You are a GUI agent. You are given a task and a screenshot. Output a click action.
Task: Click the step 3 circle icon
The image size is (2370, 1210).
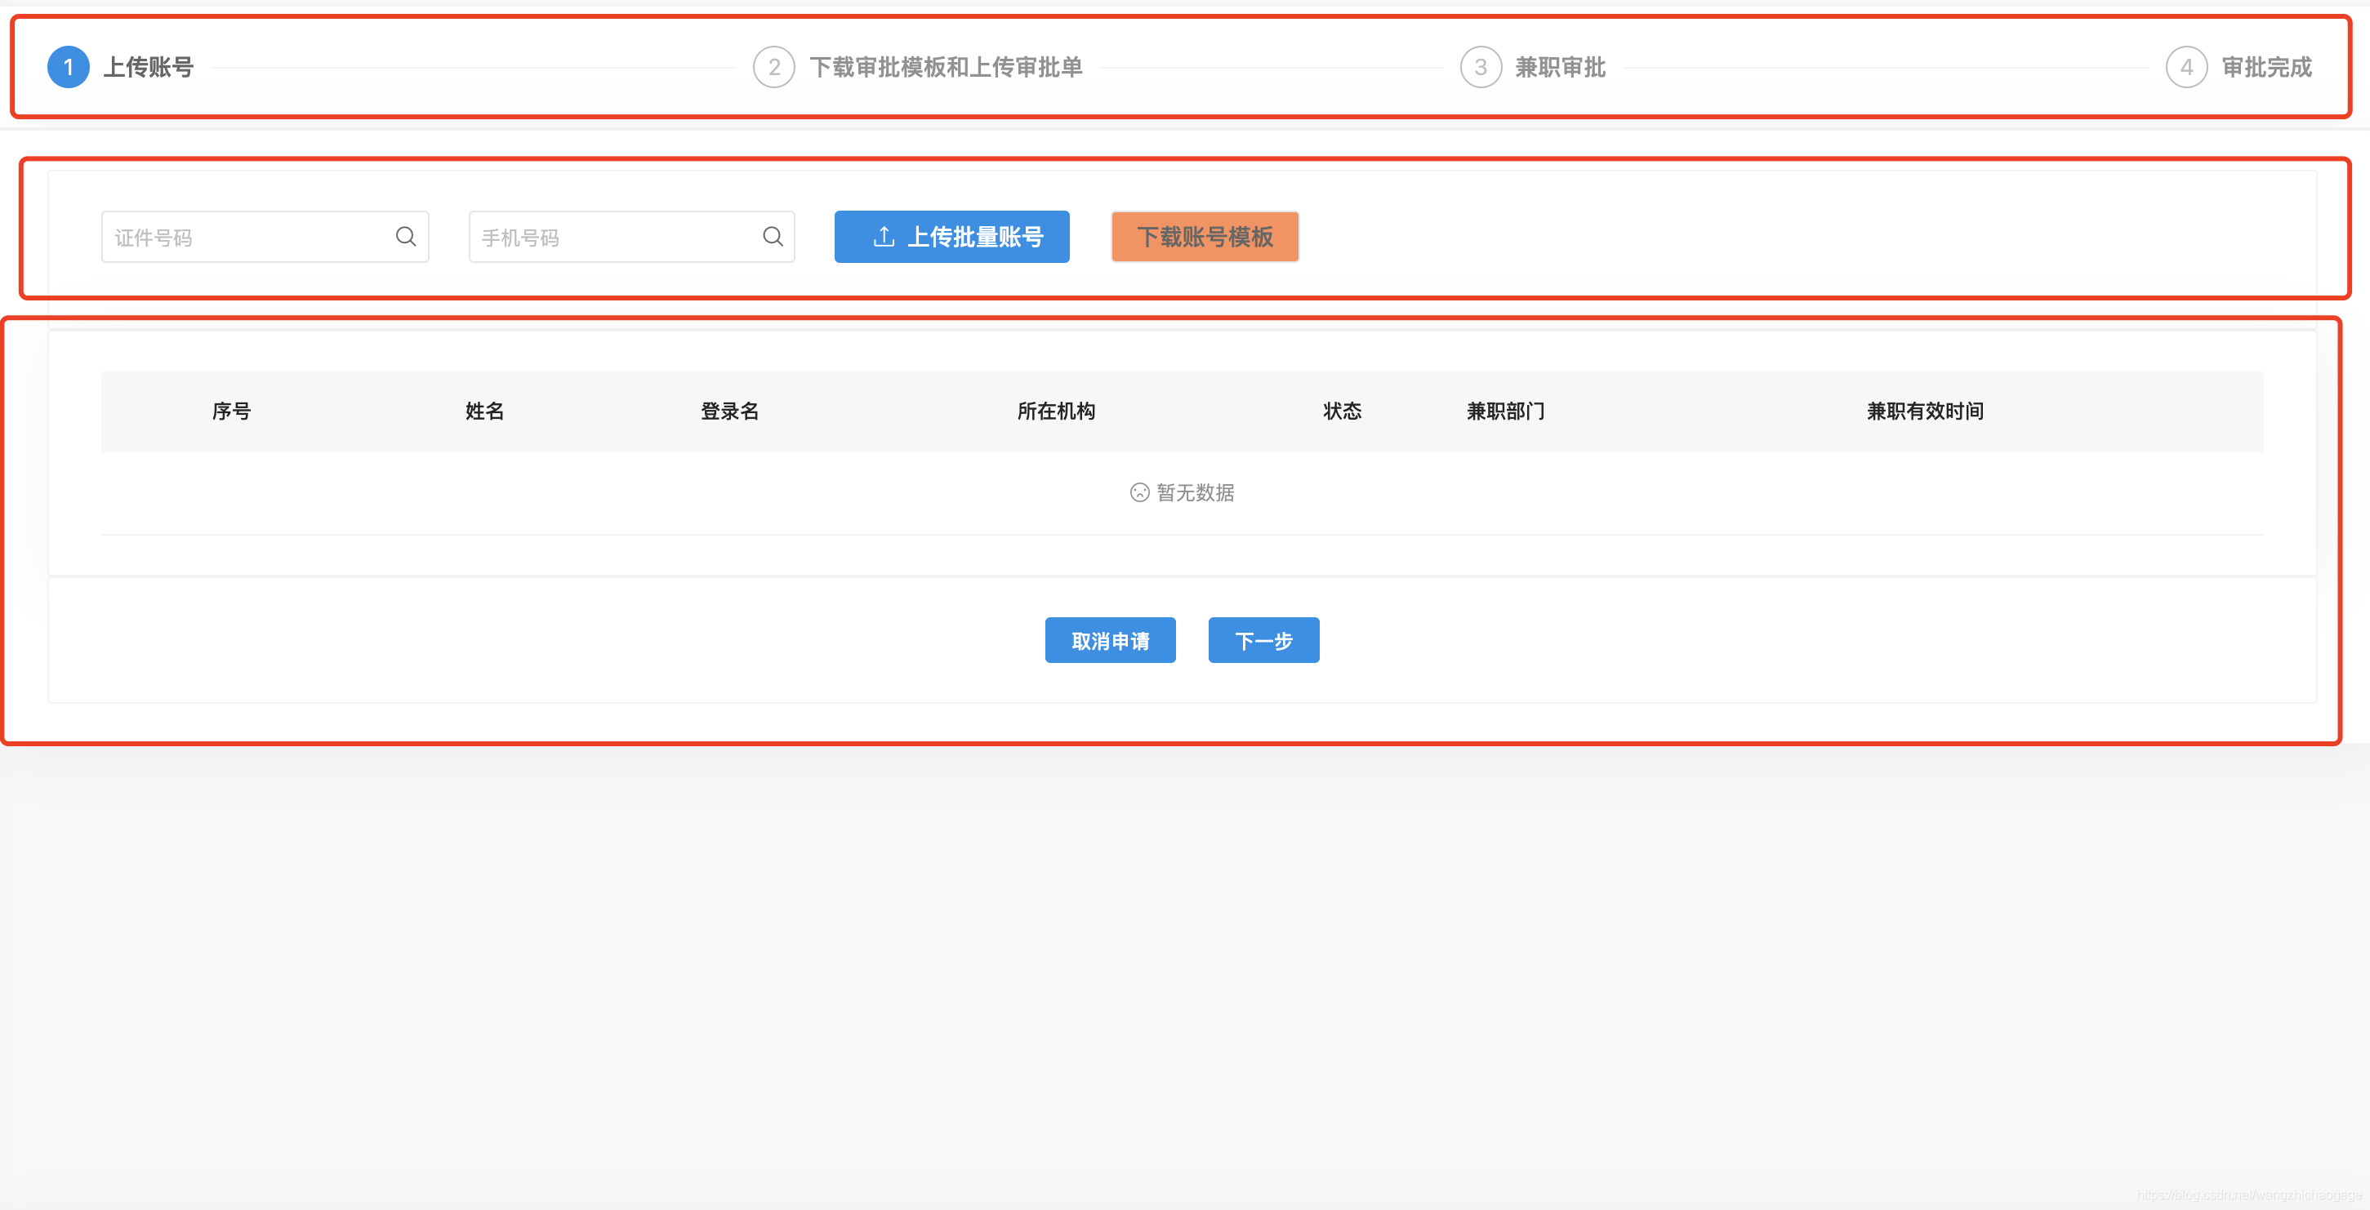pos(1481,67)
